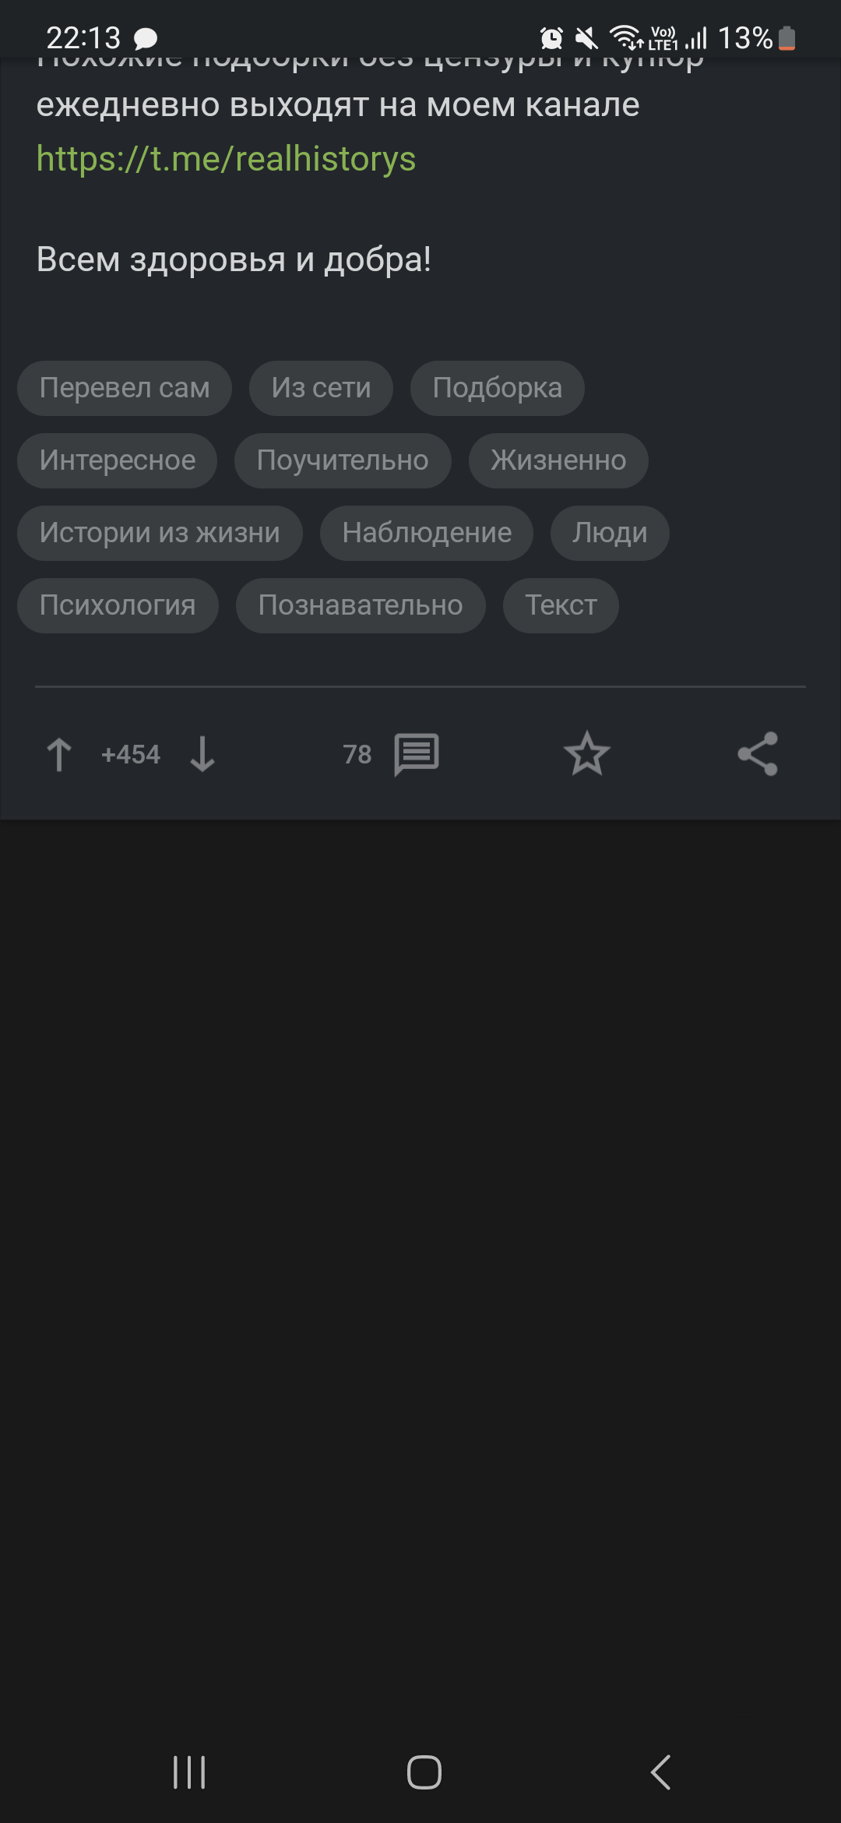Tap the 'Текст' tag chip
This screenshot has width=841, height=1823.
pyautogui.click(x=561, y=605)
